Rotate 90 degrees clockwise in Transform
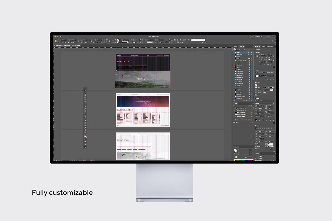 coord(261,64)
